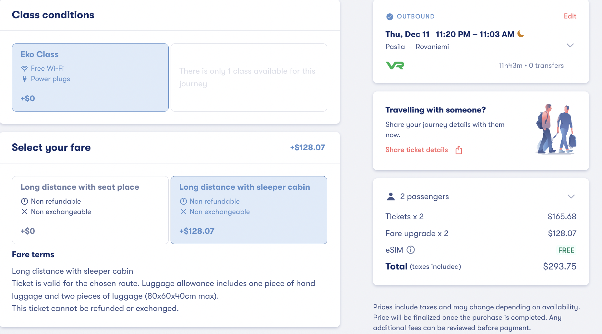Screen dimensions: 602x334
Task: Click the travellers illustration image
Action: coord(556,129)
